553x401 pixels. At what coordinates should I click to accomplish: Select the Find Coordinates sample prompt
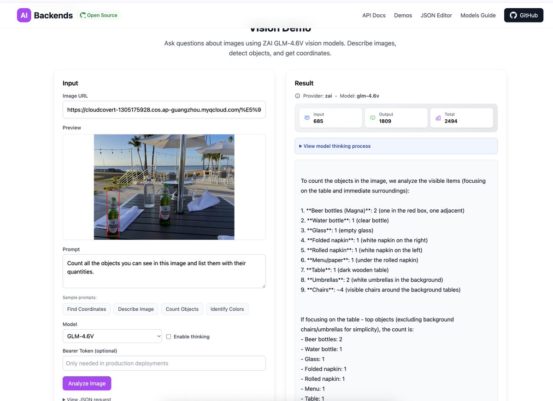click(87, 309)
